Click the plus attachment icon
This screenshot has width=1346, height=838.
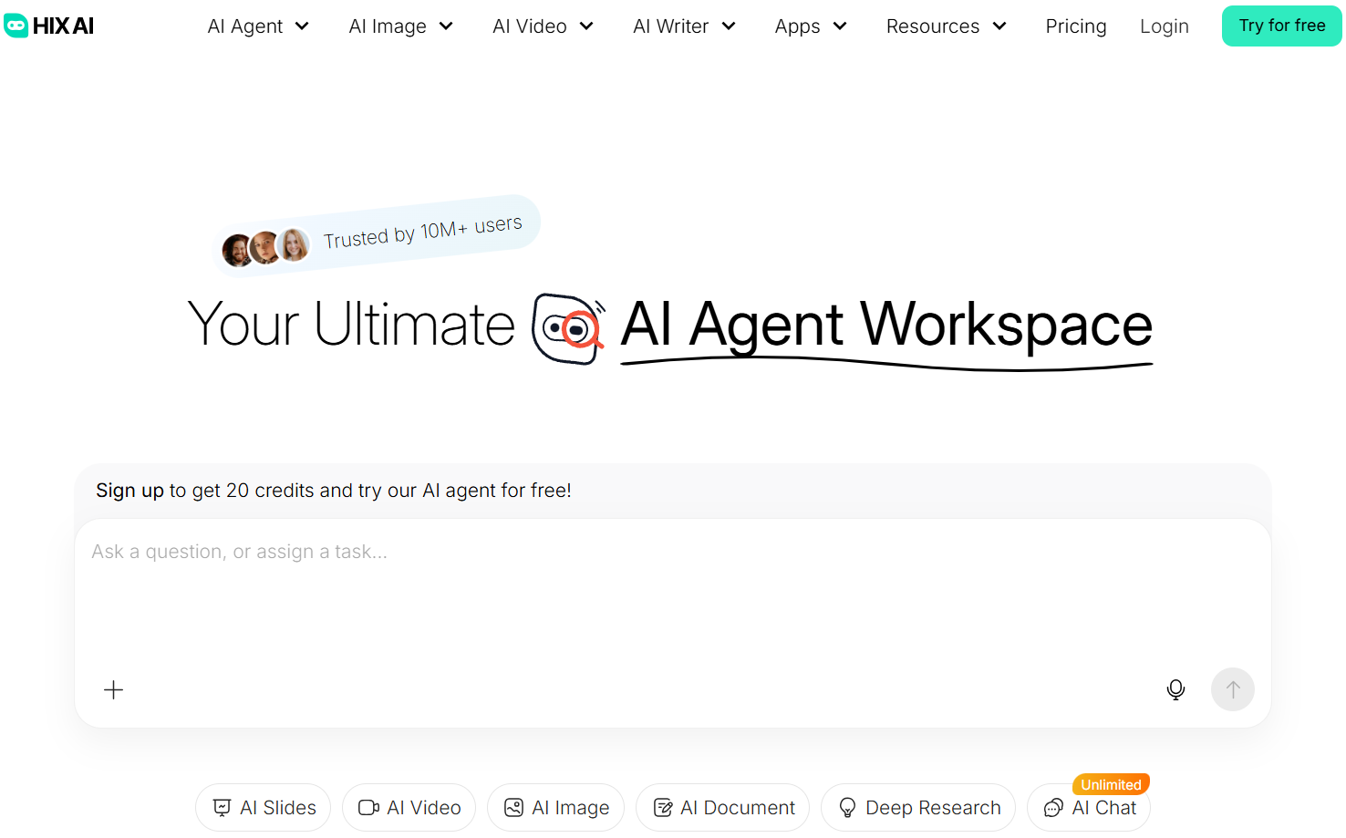[x=113, y=690]
